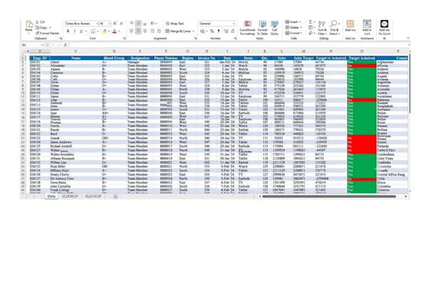Click the text Orientation icon
Screen dimensions: 430x290
153,23
